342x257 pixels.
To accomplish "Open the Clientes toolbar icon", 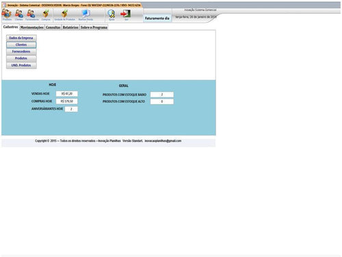I will pyautogui.click(x=19, y=14).
